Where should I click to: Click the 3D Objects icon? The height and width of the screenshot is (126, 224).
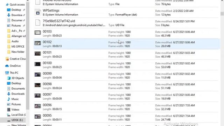coord(9,78)
